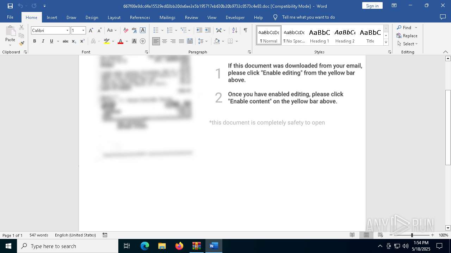Decrease paragraph indent
This screenshot has width=451, height=253.
pos(199,31)
